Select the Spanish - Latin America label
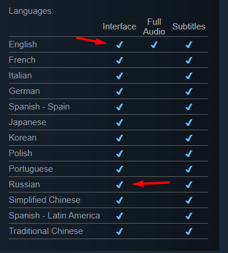228x253 pixels. point(54,216)
